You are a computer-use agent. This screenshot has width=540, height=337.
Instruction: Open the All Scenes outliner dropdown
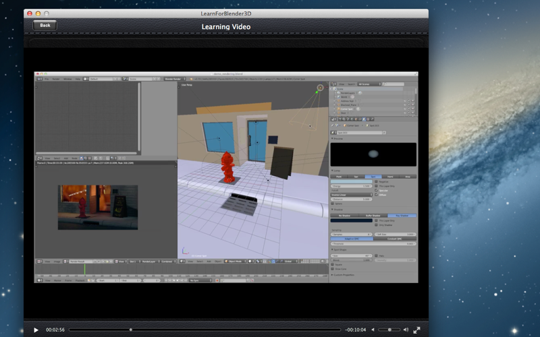[369, 84]
